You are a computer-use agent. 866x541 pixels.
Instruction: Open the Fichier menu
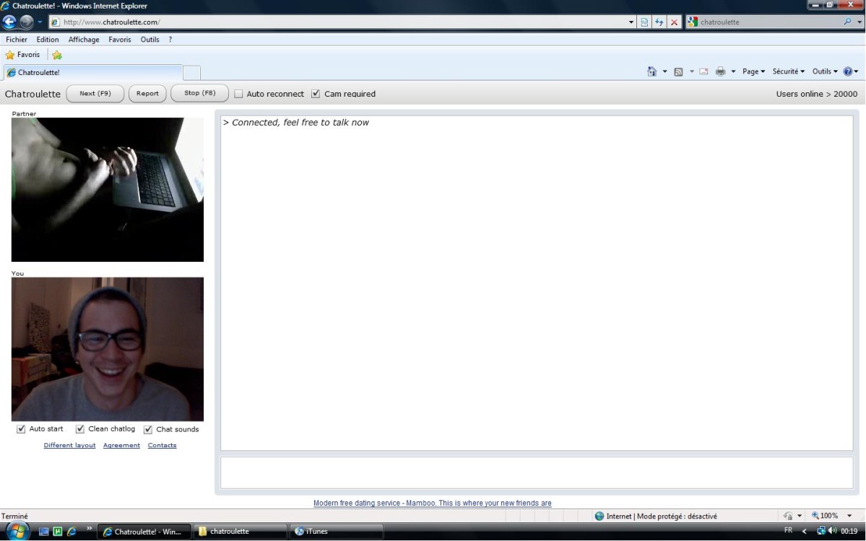point(17,40)
